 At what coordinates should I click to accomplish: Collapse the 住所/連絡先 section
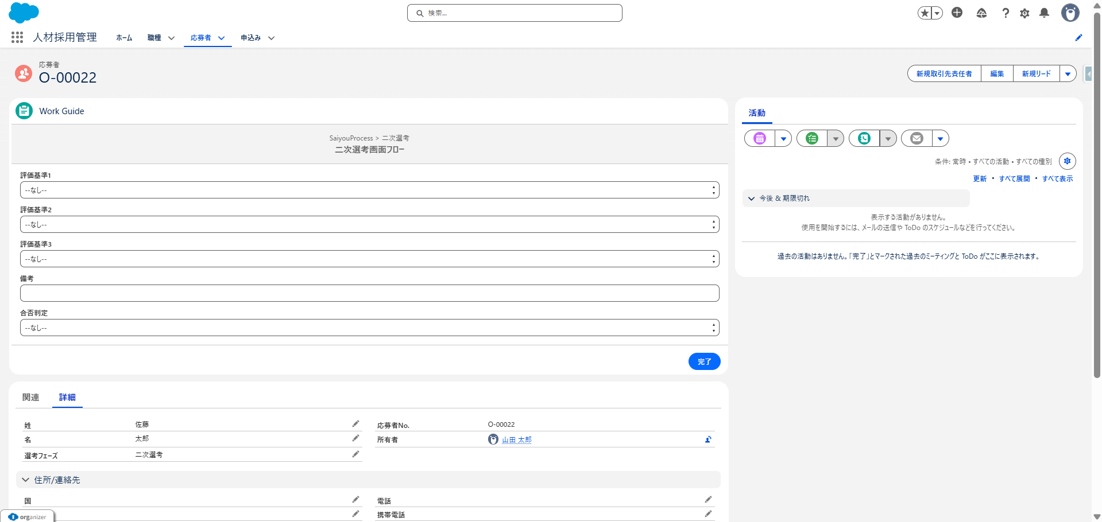(x=26, y=480)
